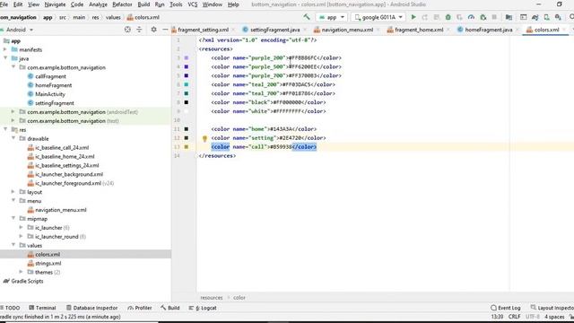Open the app run configuration dropdown
Viewport: 574px width, 323px height.
coord(332,17)
